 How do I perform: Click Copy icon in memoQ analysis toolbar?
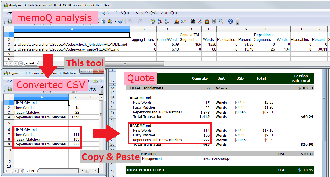(103, 21)
